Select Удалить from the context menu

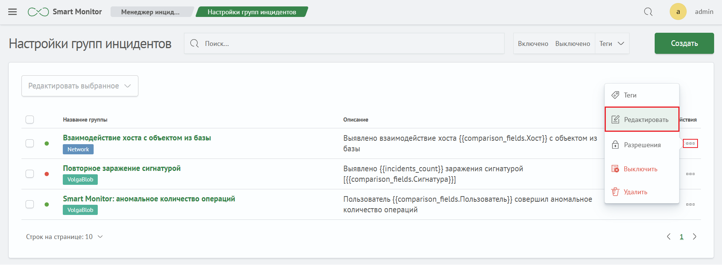(635, 192)
